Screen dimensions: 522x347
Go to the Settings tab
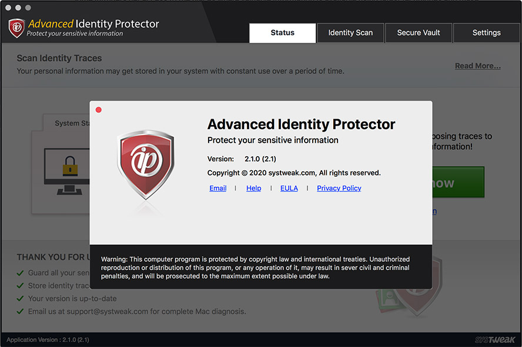[x=486, y=32]
